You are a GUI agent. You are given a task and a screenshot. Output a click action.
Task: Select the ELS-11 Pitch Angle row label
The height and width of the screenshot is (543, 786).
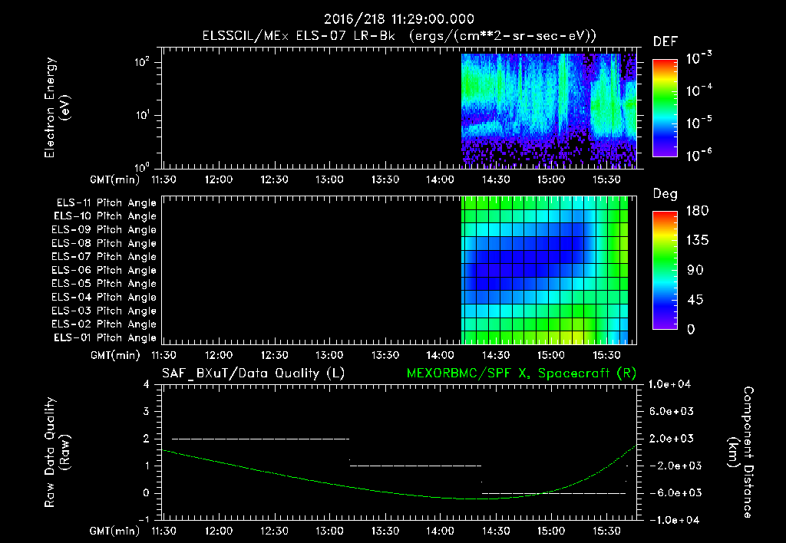pyautogui.click(x=106, y=203)
